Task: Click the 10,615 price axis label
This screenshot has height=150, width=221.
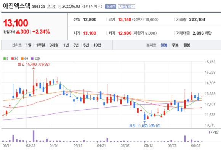Action: 210,125
